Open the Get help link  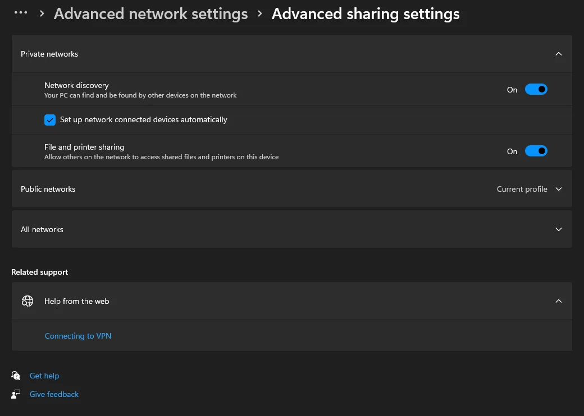(44, 376)
